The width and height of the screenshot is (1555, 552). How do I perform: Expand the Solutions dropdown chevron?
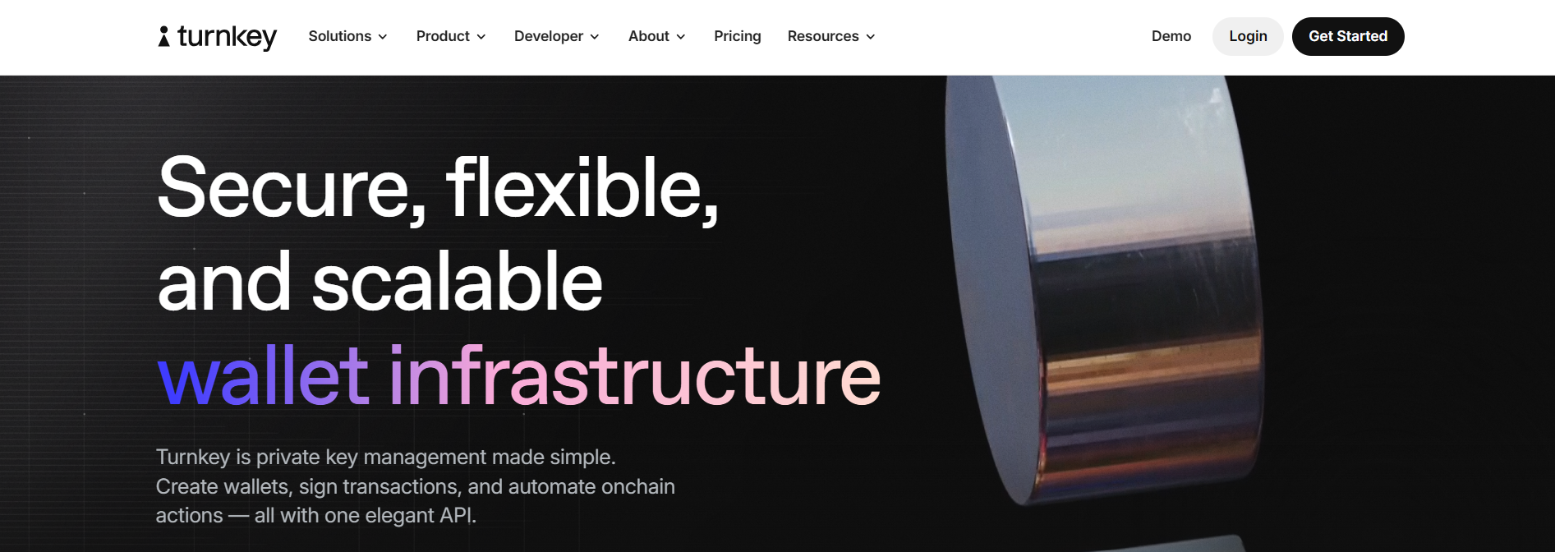383,37
